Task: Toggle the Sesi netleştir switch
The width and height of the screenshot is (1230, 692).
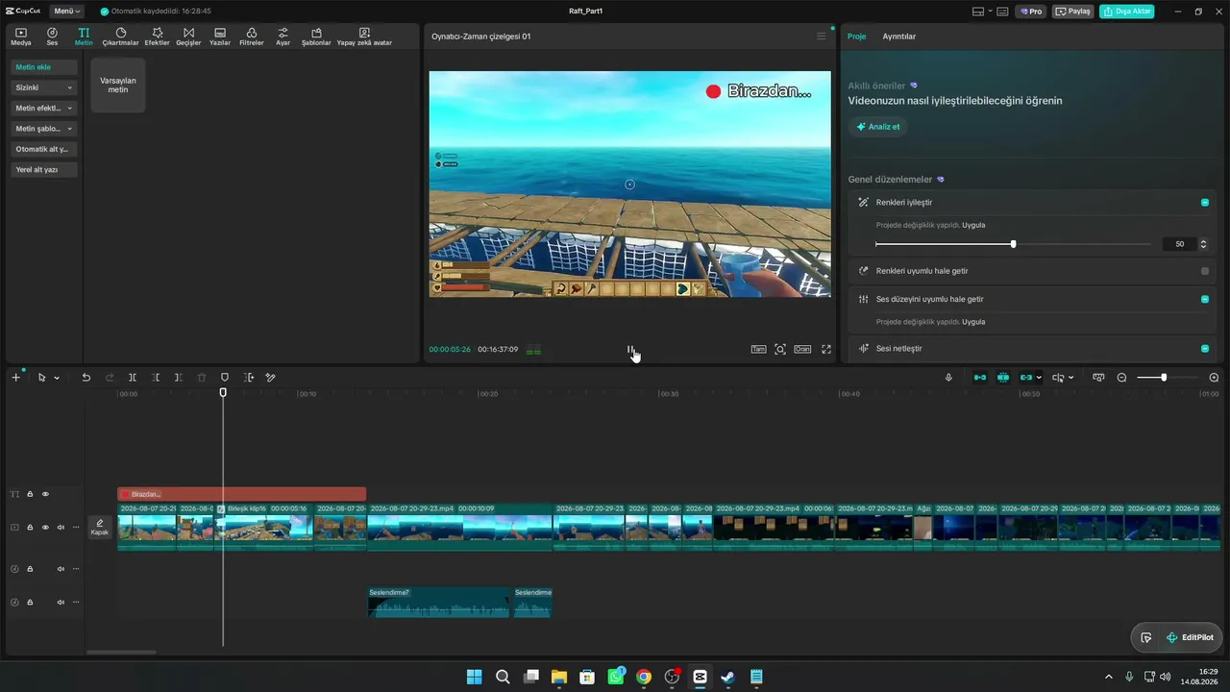Action: click(1205, 348)
